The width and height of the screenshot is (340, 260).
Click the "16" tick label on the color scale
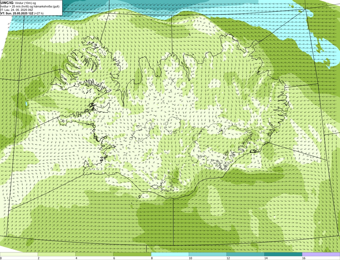304,258
